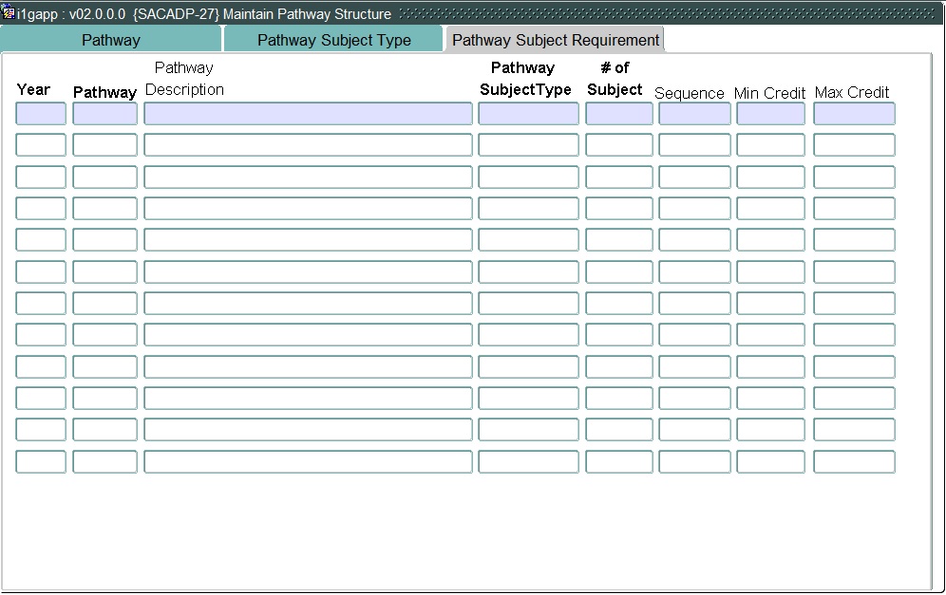Select the Max Credit field in last row
This screenshot has height=595, width=946.
coord(854,462)
